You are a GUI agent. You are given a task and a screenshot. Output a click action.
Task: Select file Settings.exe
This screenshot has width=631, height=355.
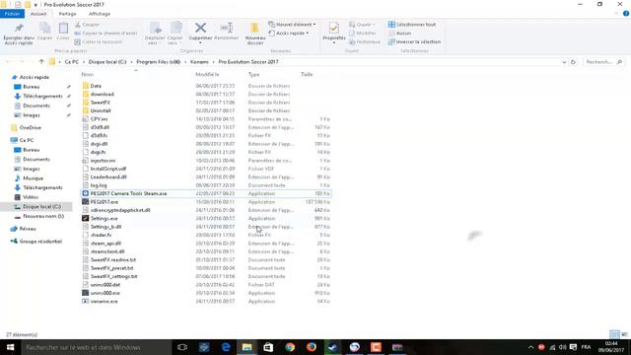[105, 219]
